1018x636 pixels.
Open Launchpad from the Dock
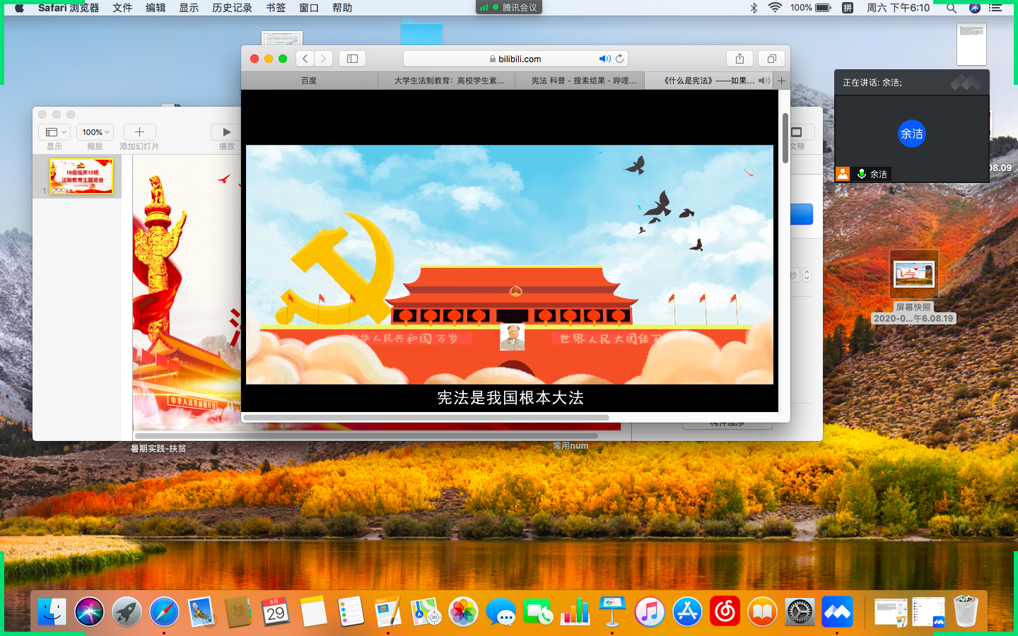pyautogui.click(x=127, y=612)
